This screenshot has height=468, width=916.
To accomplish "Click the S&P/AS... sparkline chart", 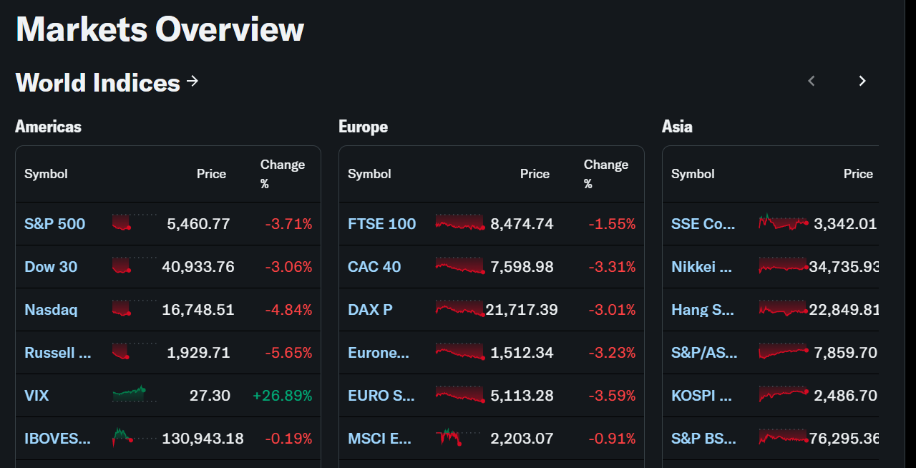I will pyautogui.click(x=783, y=351).
